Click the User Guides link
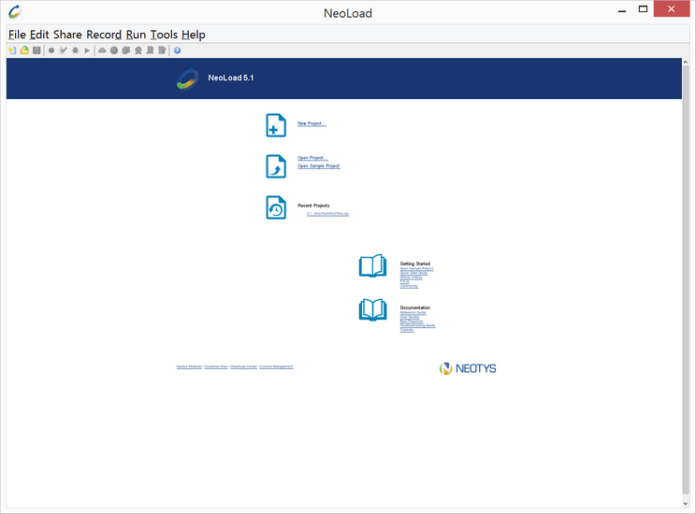This screenshot has width=696, height=514. click(x=410, y=317)
